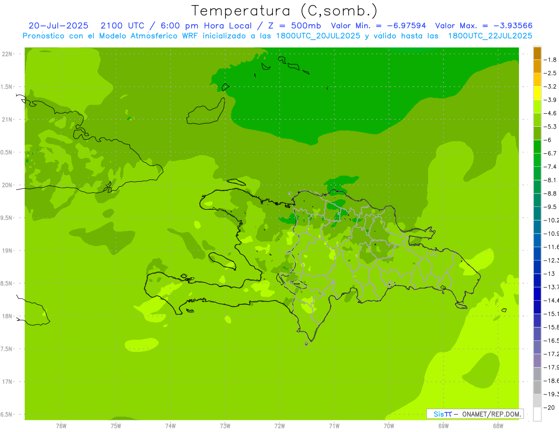
Task: Pick the brown-orange swatch above -1.8
Action: (537, 53)
